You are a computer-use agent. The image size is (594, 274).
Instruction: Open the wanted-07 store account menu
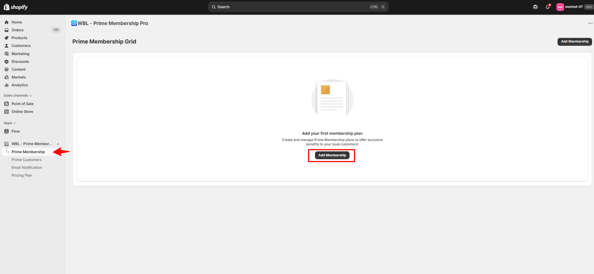click(575, 7)
